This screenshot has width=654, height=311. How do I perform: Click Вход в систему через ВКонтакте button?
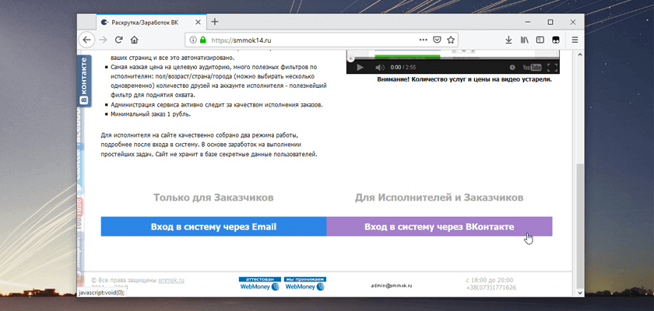pyautogui.click(x=439, y=226)
